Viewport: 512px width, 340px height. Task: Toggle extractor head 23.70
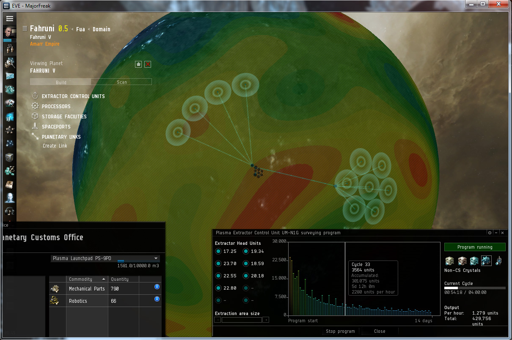point(218,263)
